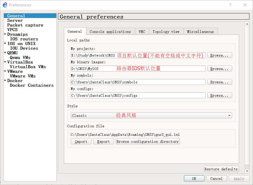Browse for My projects folder
The height and width of the screenshot is (185, 253).
click(220, 55)
